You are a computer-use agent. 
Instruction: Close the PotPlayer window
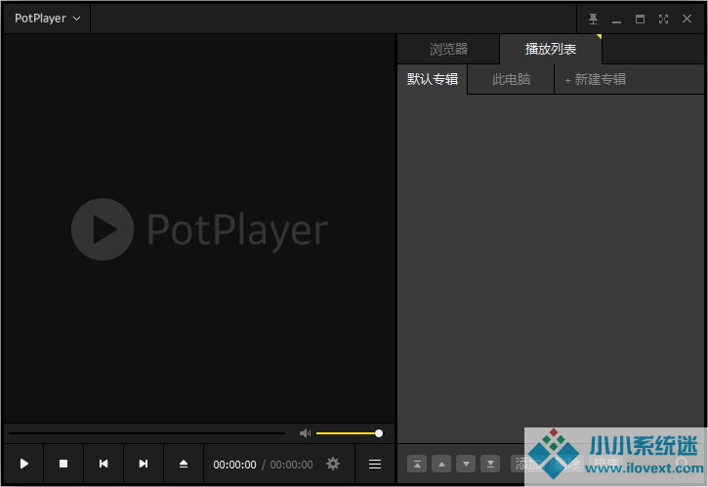tap(687, 19)
